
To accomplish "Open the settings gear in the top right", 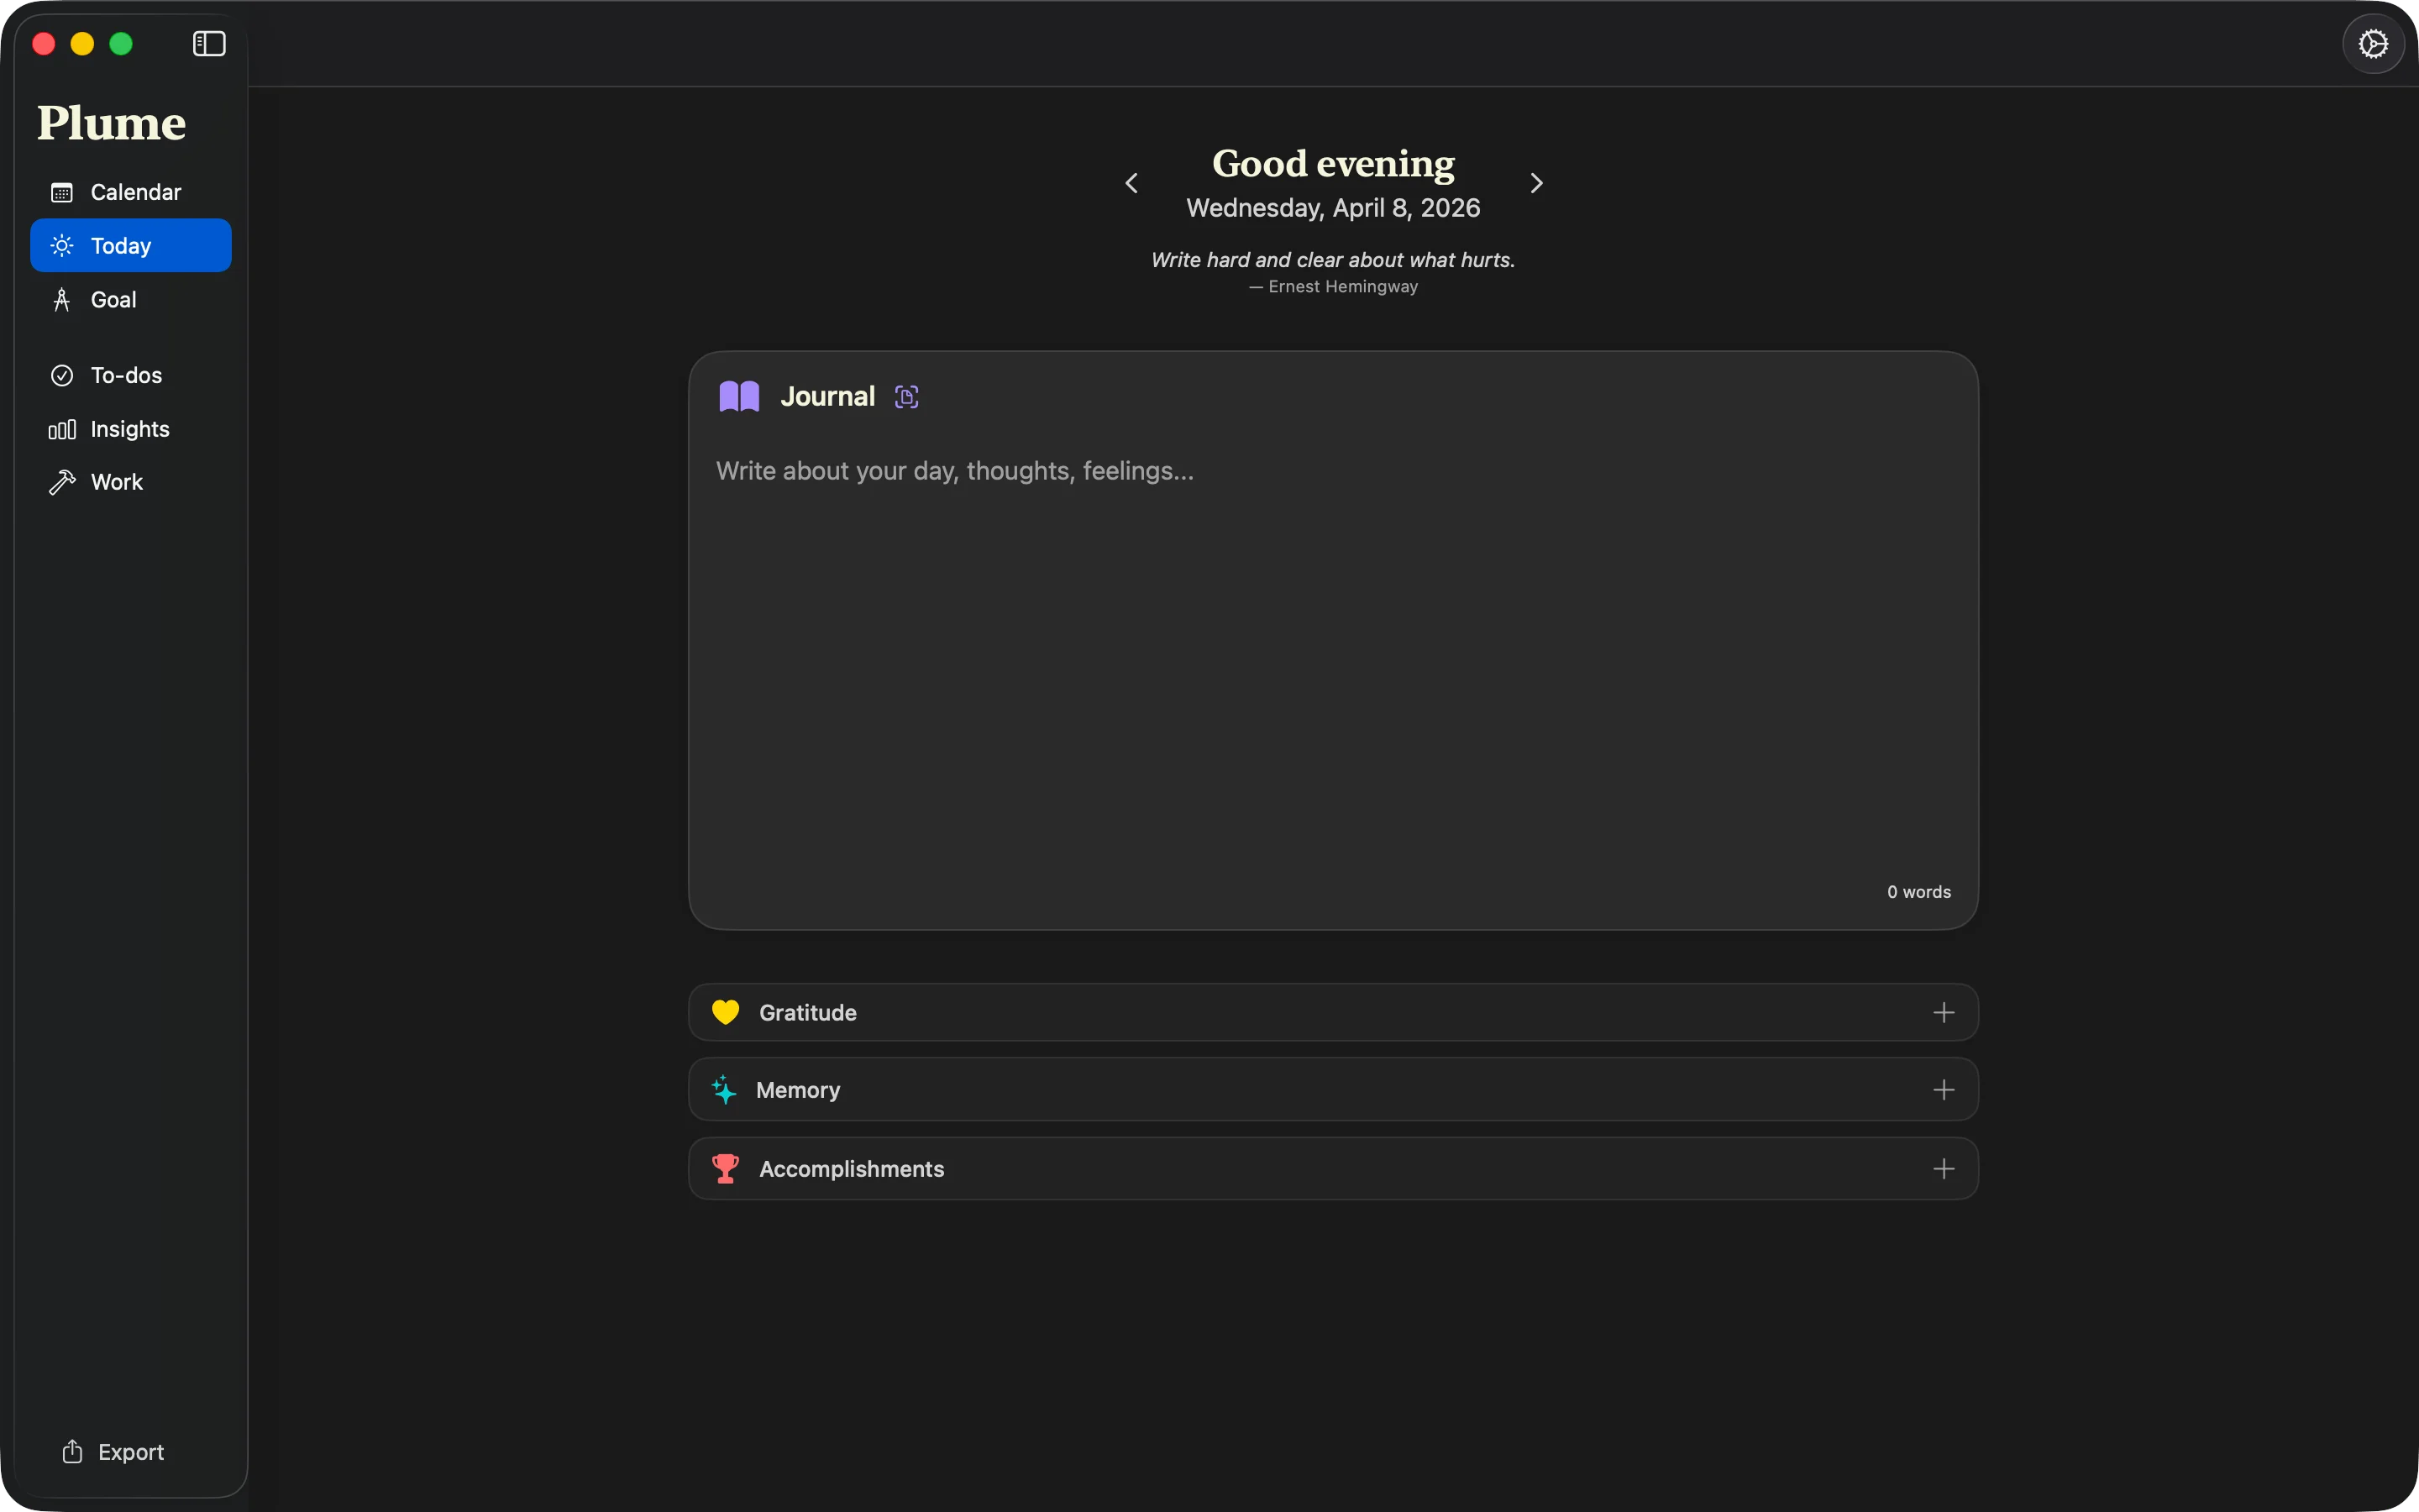I will pyautogui.click(x=2371, y=43).
